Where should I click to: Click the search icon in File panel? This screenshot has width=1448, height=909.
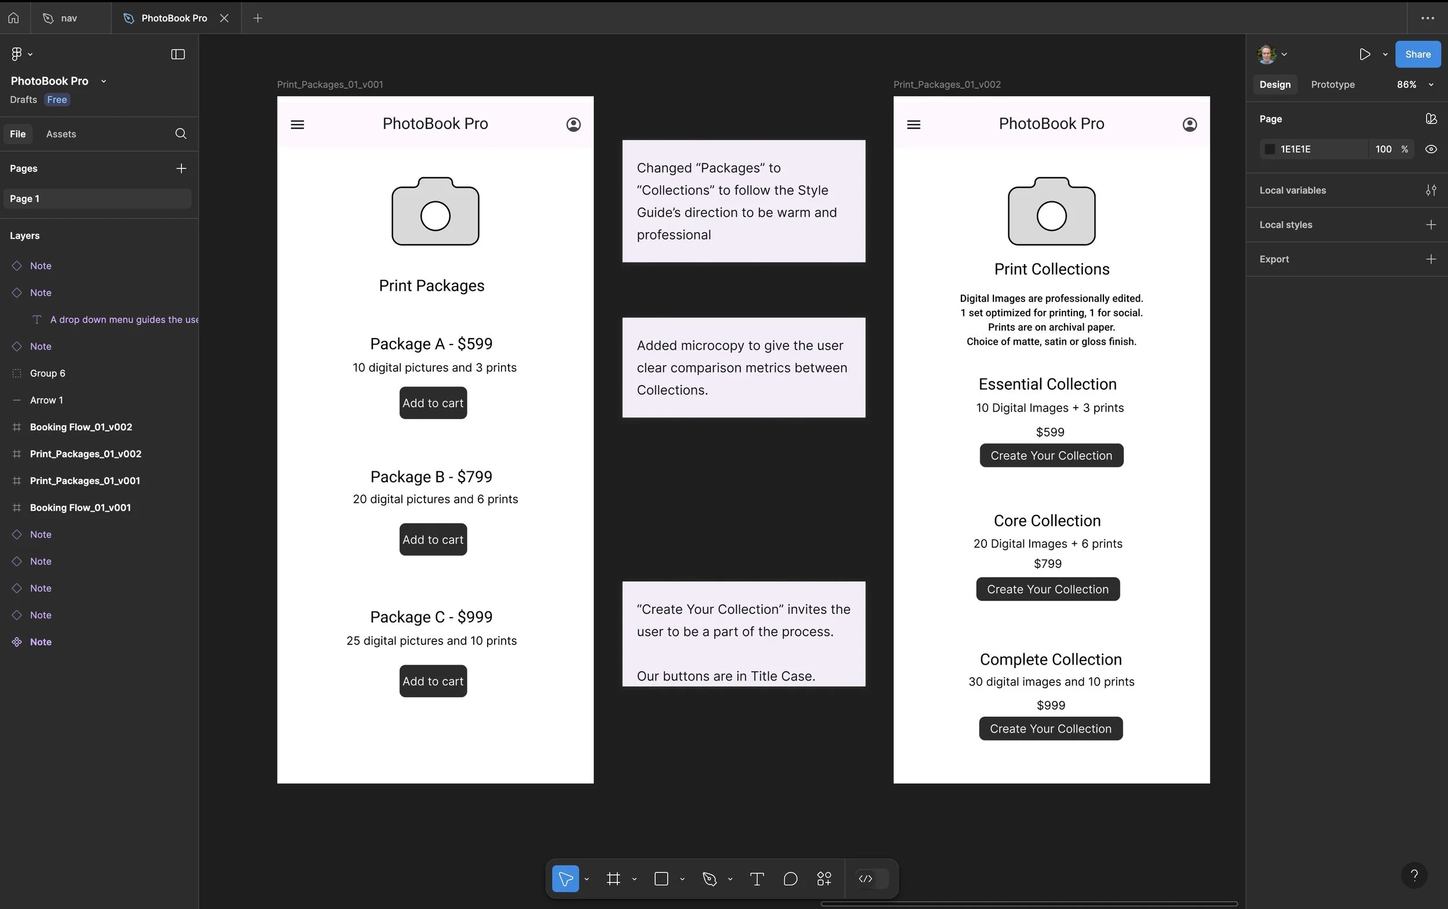pos(180,134)
